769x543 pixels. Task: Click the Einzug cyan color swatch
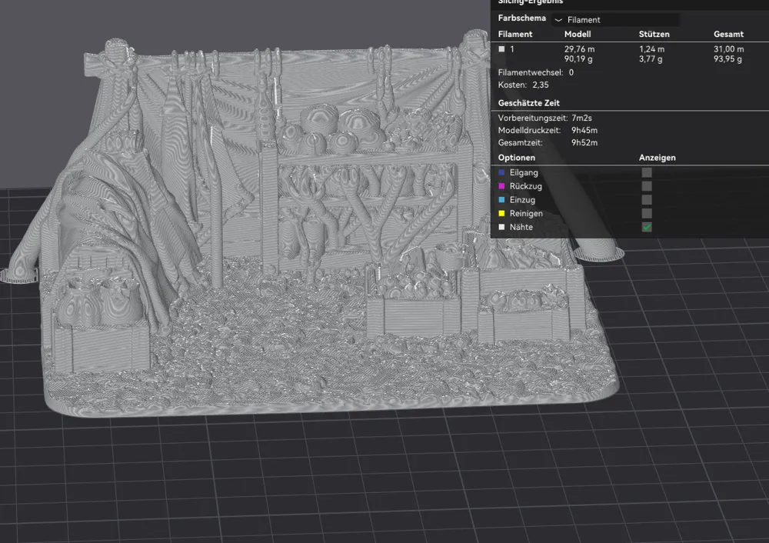[x=501, y=200]
